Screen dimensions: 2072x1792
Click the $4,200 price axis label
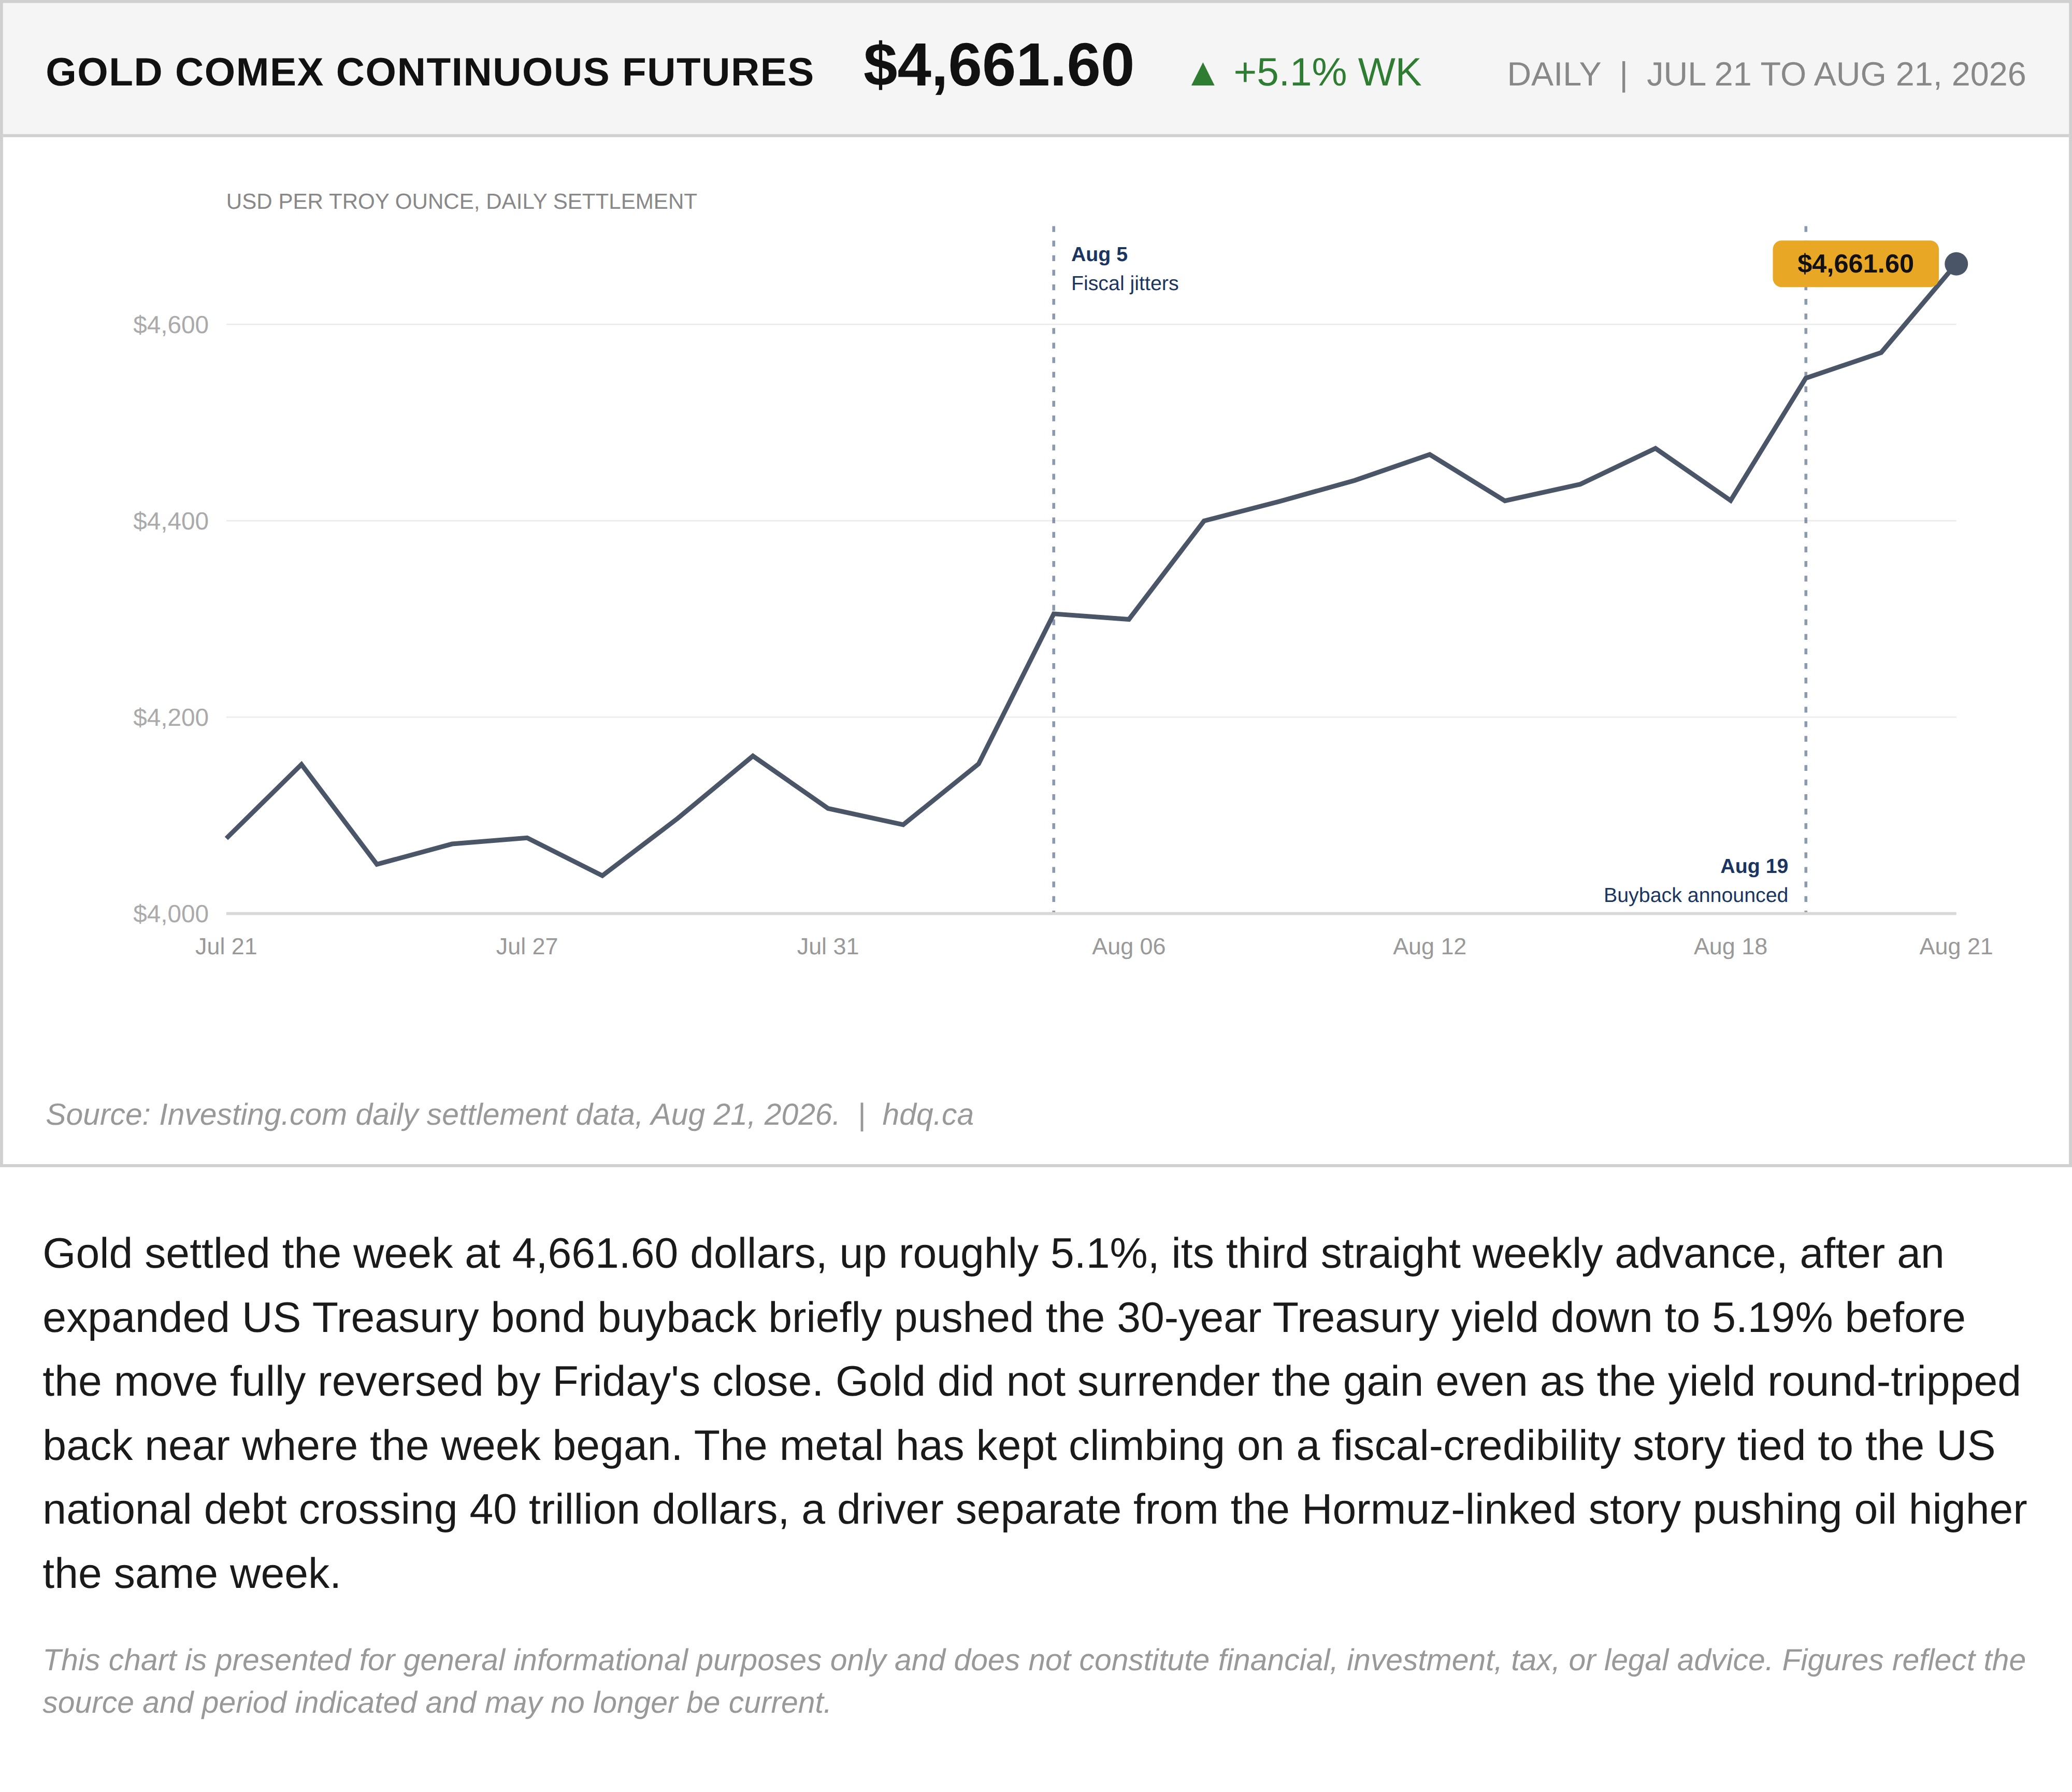[171, 718]
